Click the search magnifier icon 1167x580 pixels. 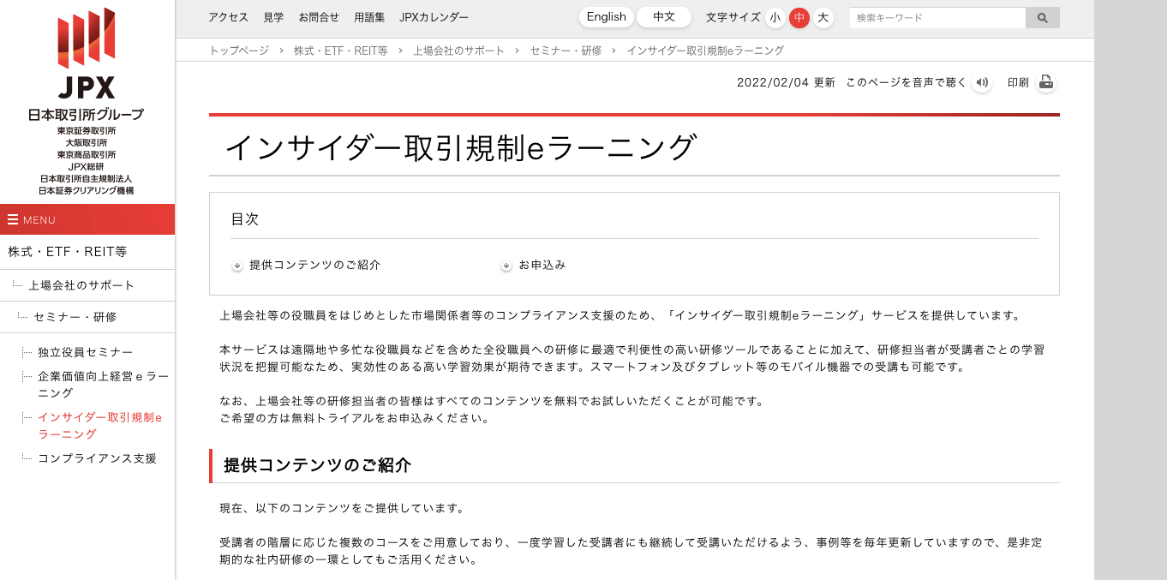[x=1043, y=17]
